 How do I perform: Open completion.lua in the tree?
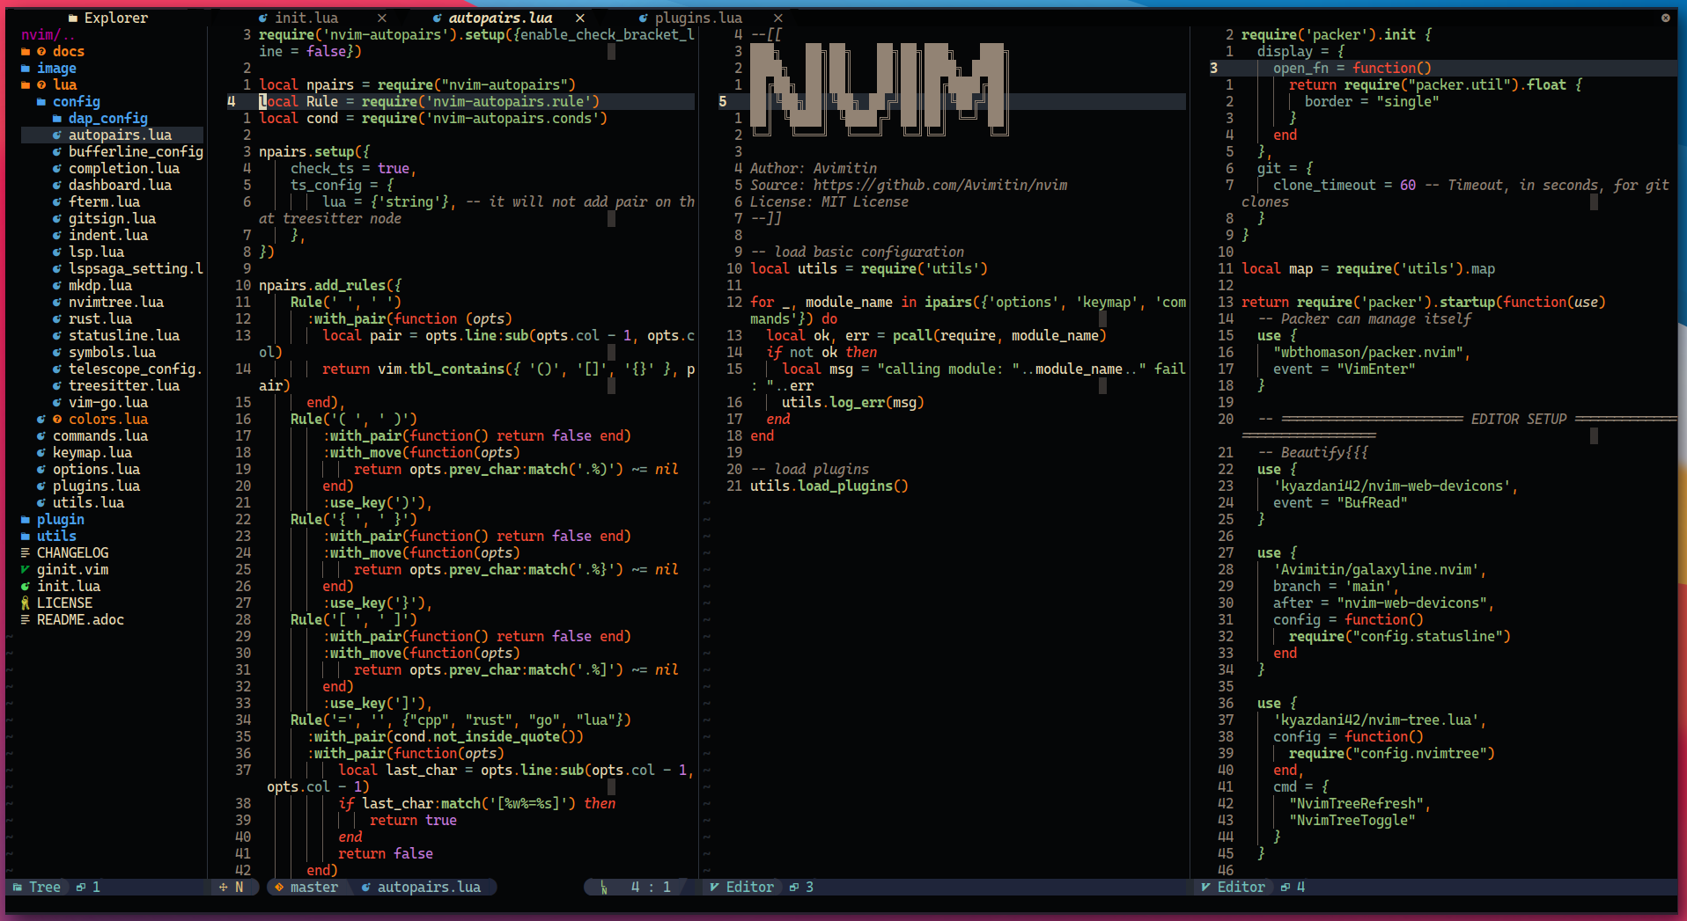(123, 168)
